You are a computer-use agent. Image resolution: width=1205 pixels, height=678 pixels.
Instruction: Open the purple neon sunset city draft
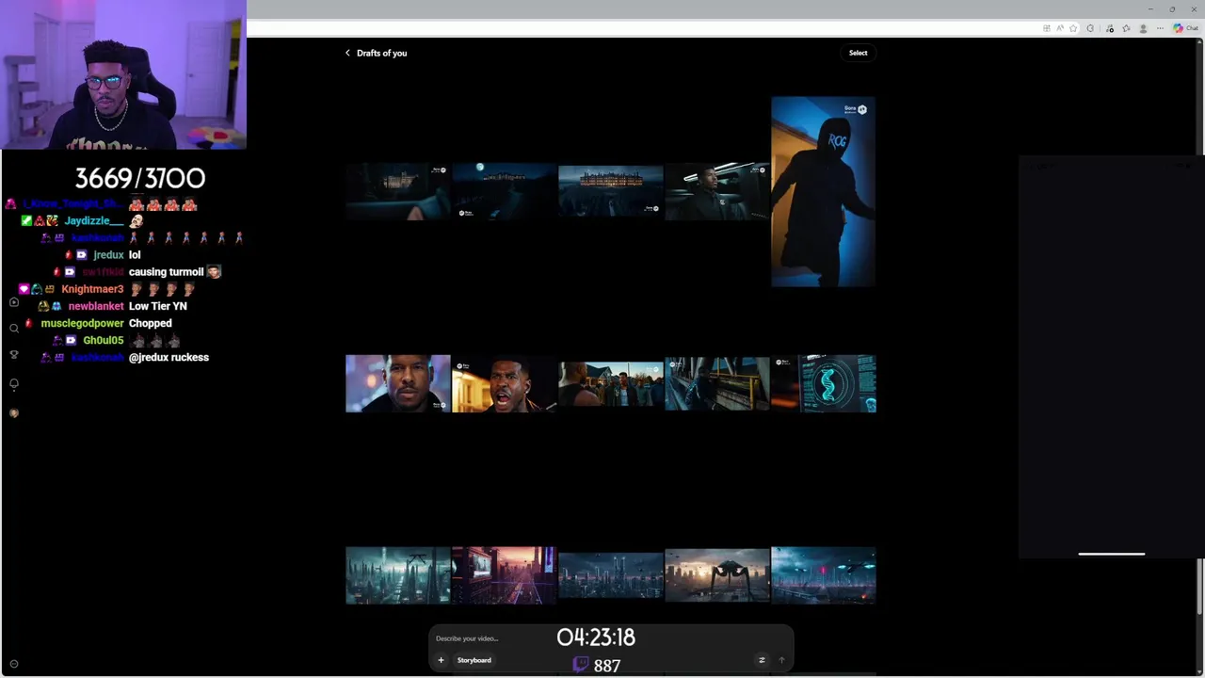[504, 575]
